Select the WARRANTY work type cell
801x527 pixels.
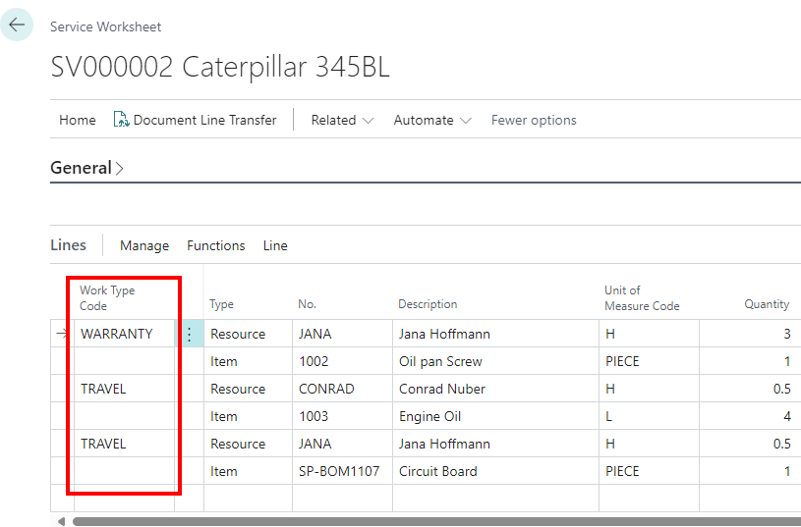[x=117, y=334]
